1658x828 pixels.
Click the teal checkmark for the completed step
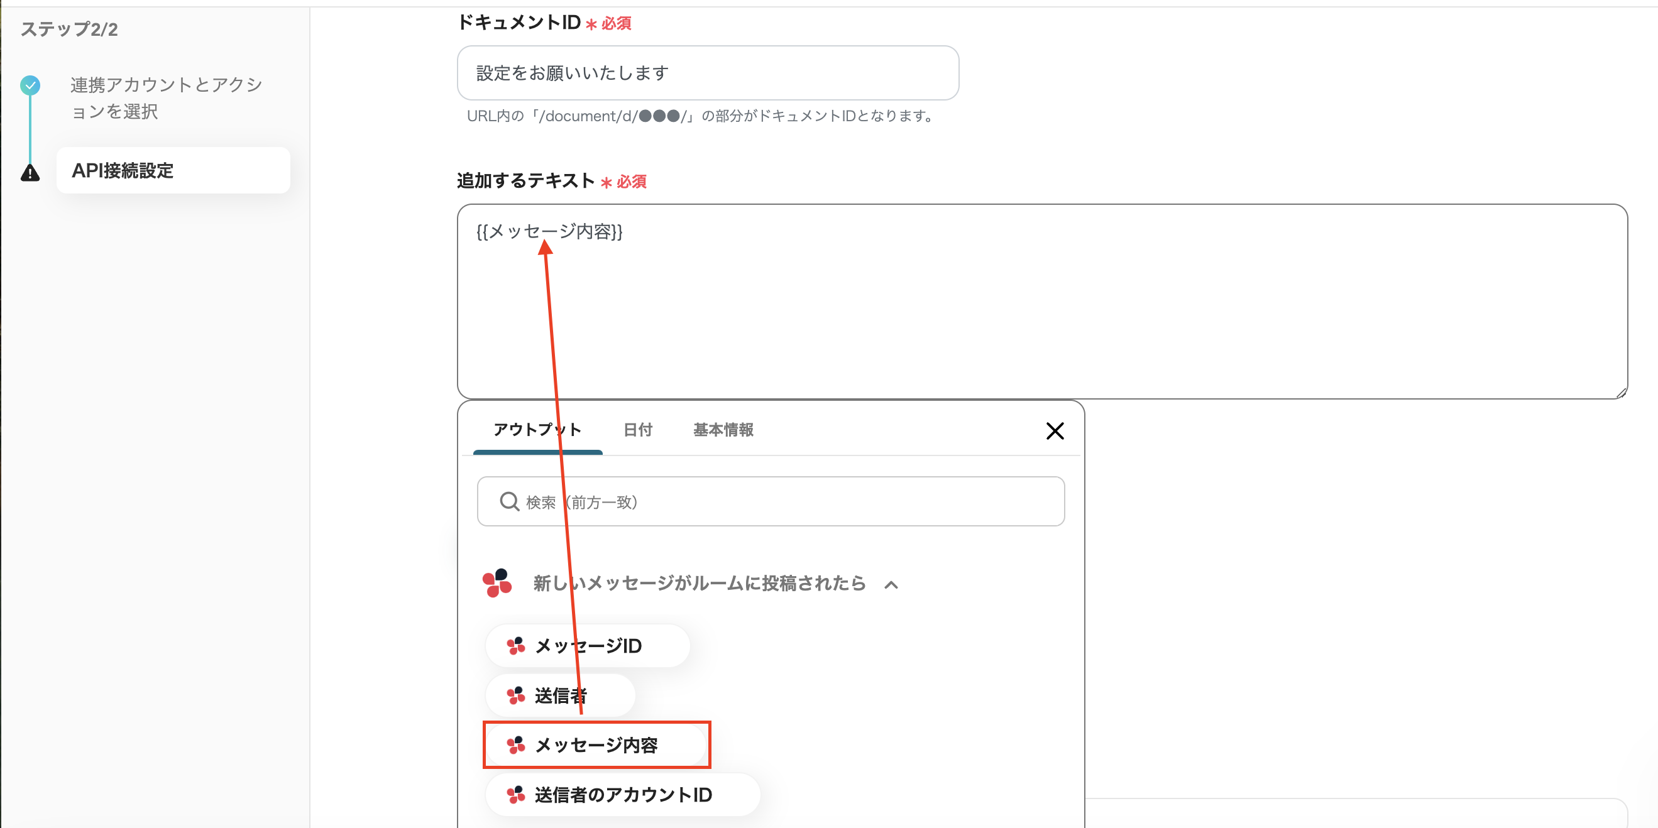[x=30, y=85]
